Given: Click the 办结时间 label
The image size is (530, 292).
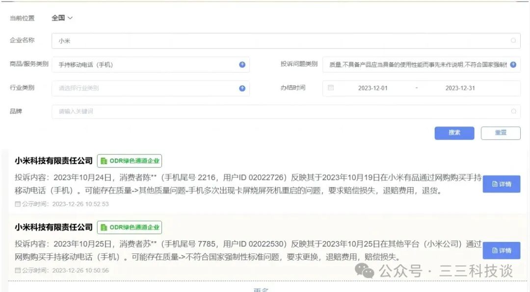Looking at the screenshot, I should (x=292, y=88).
